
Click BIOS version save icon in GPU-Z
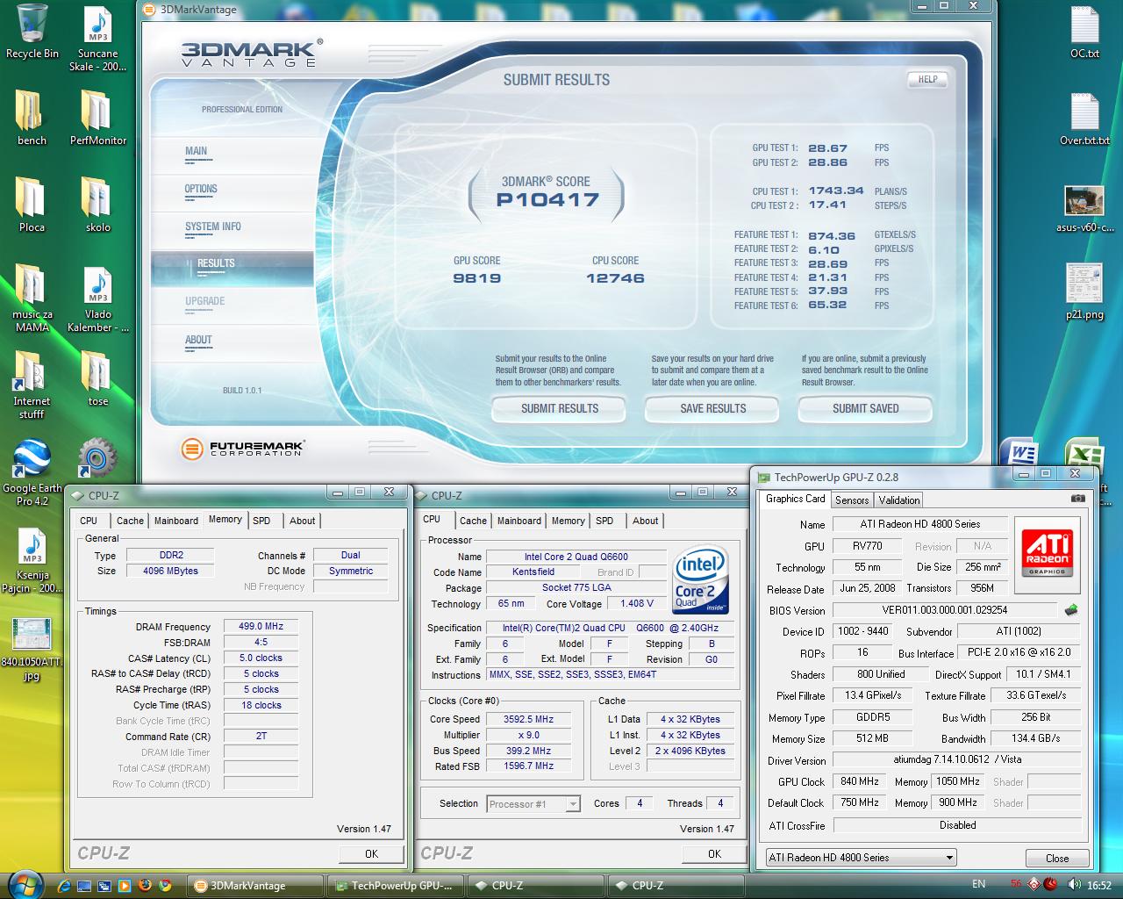(1070, 609)
